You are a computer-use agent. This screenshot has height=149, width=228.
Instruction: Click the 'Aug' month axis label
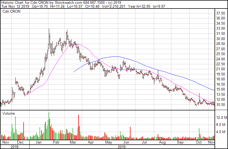point(162,142)
